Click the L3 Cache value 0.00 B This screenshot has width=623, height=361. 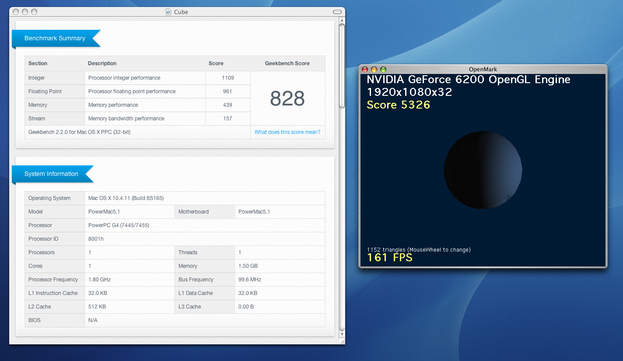246,307
